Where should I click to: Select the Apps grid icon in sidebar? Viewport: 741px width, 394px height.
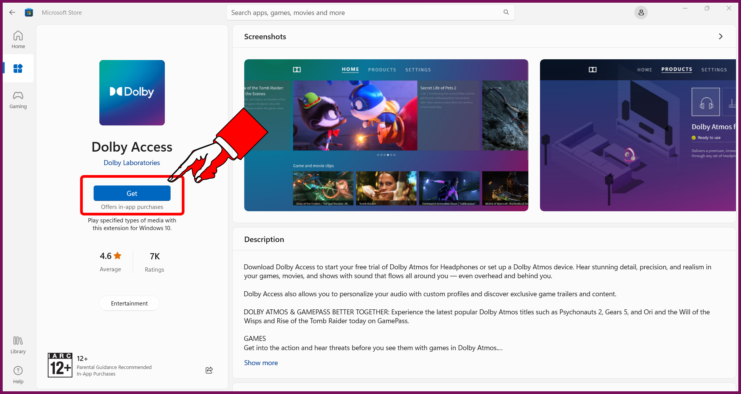coord(18,68)
